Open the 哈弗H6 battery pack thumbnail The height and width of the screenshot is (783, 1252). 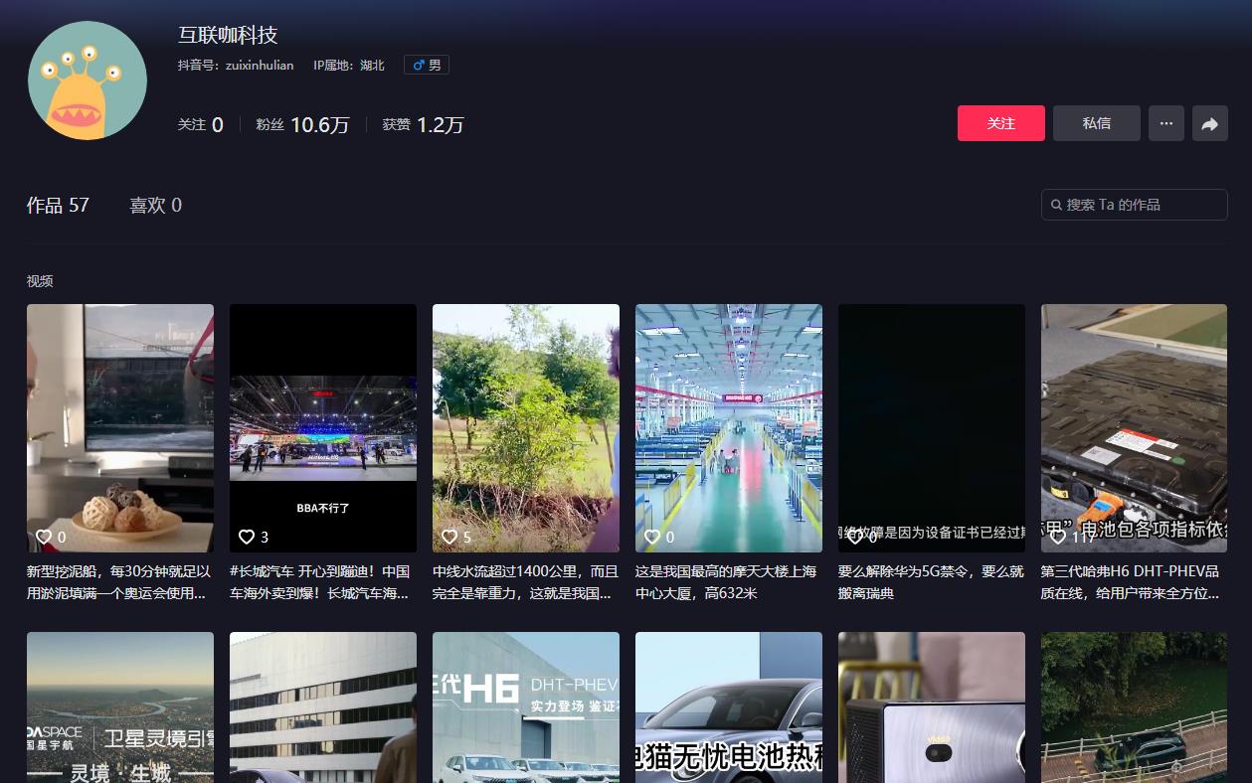tap(1135, 428)
